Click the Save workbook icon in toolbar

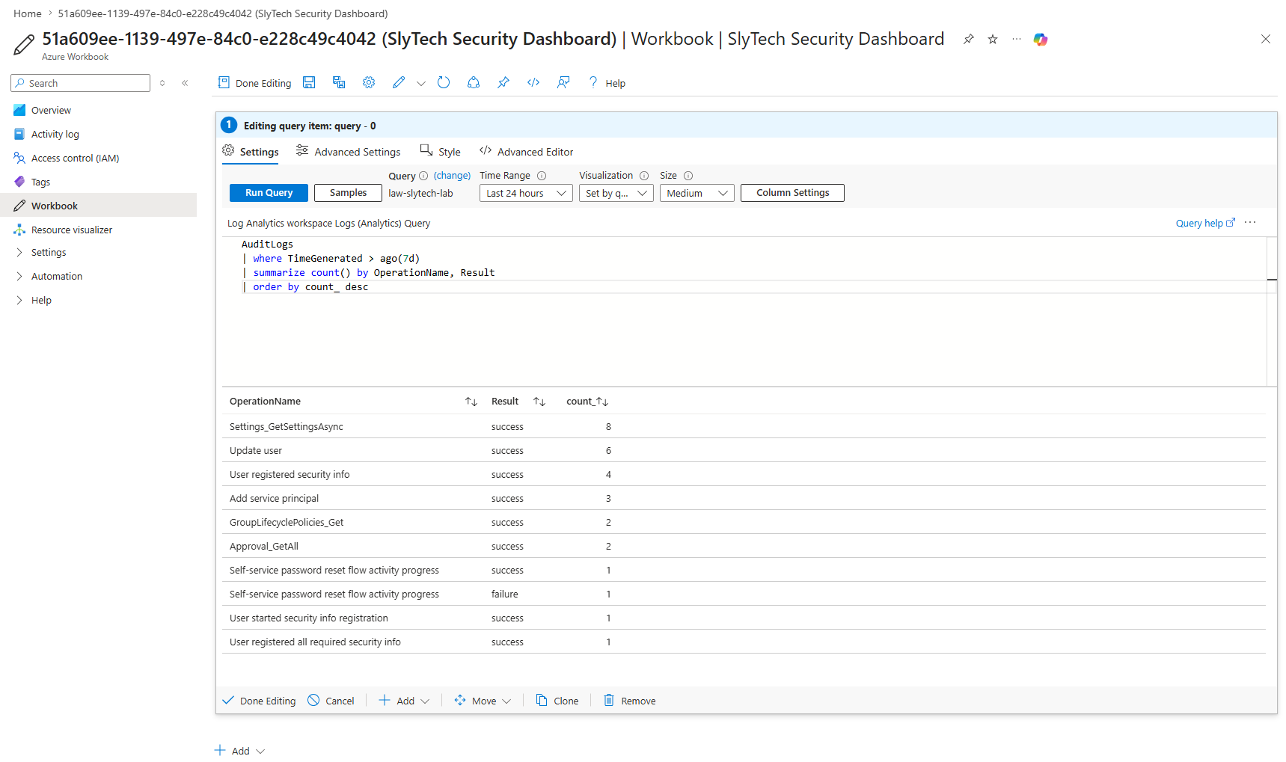tap(309, 83)
